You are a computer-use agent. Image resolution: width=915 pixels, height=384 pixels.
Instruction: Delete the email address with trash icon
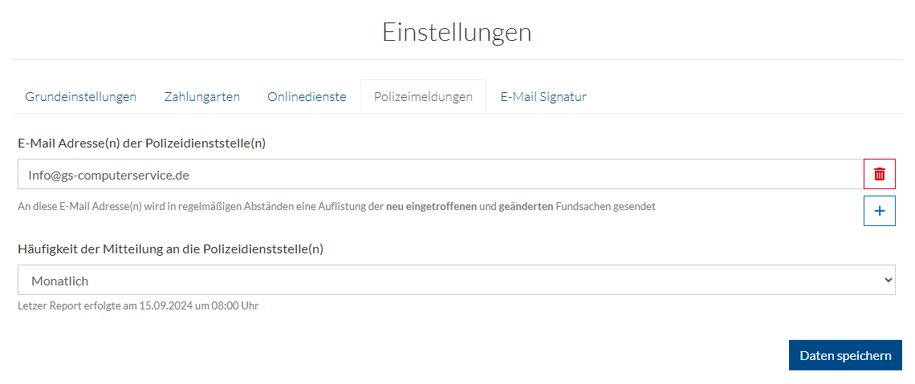(x=880, y=174)
